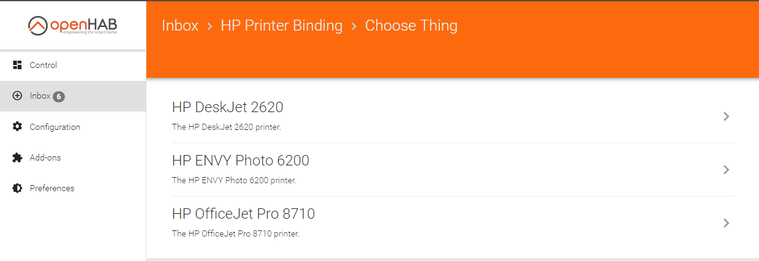Go to Configuration label in sidebar
The width and height of the screenshot is (759, 261).
tap(55, 127)
